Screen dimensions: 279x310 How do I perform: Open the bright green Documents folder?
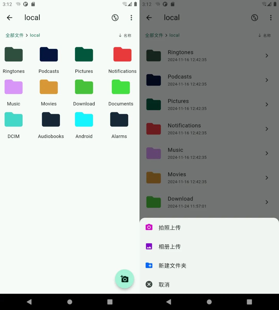click(121, 87)
